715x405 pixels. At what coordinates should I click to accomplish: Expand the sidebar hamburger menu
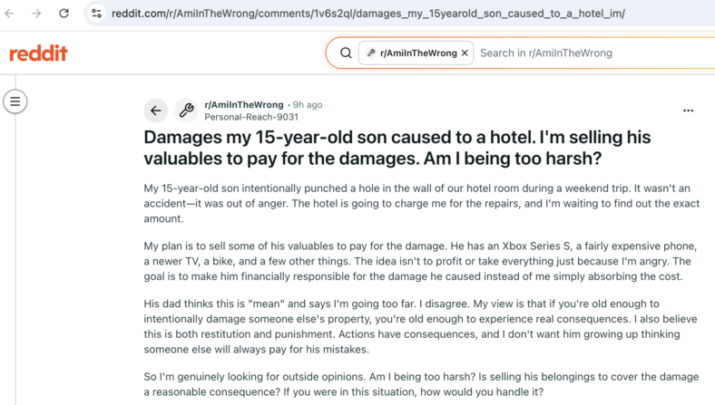pyautogui.click(x=15, y=101)
